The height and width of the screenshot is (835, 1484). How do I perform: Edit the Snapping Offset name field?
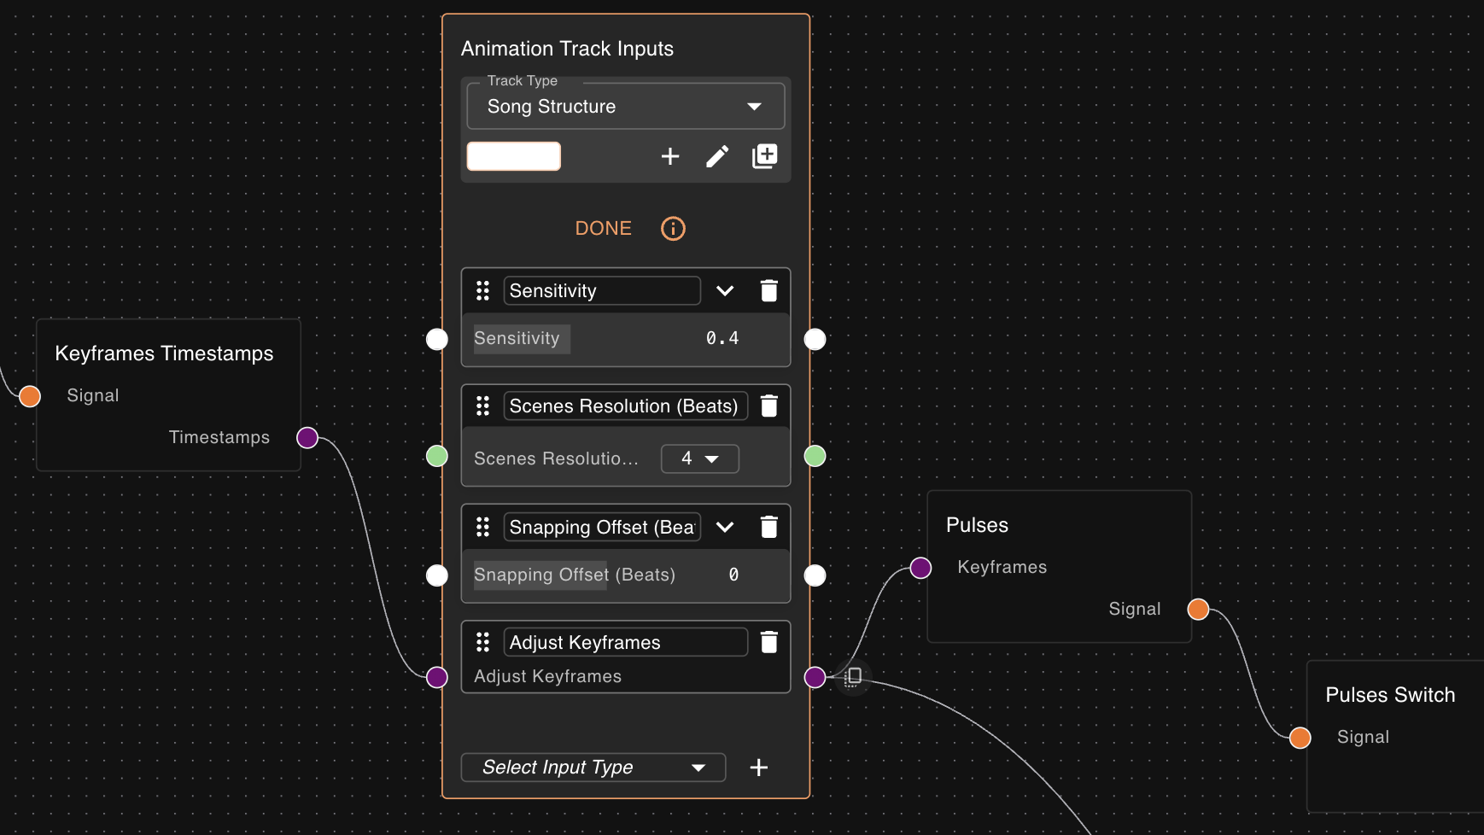pos(602,528)
